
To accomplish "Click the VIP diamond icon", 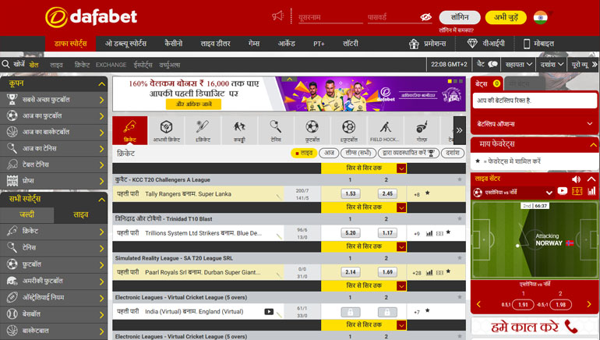I will click(x=472, y=44).
